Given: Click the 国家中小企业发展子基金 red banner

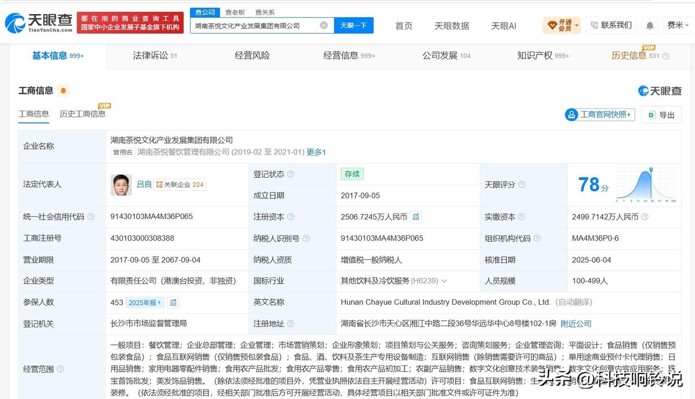Looking at the screenshot, I should 130,23.
